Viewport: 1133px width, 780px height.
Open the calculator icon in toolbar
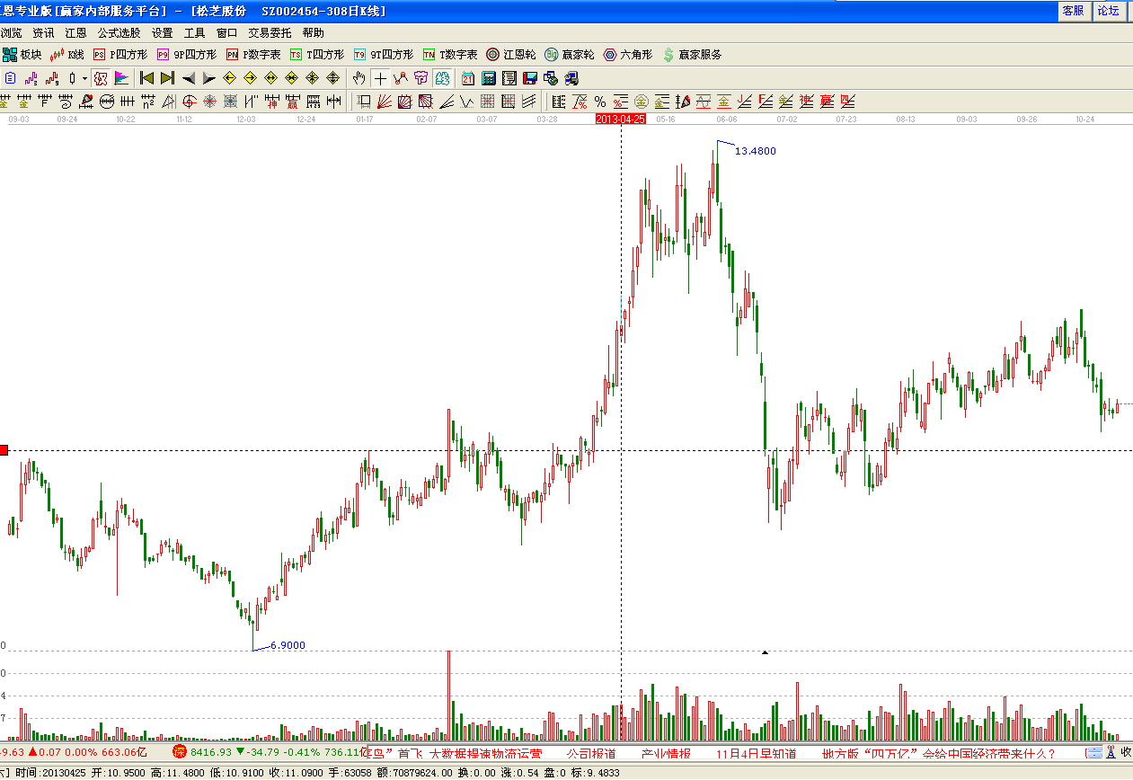(x=489, y=78)
